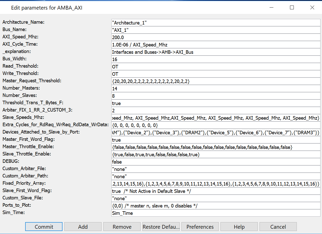322x234 pixels.
Task: Click the Ports_to_Plot input field
Action: (216, 206)
